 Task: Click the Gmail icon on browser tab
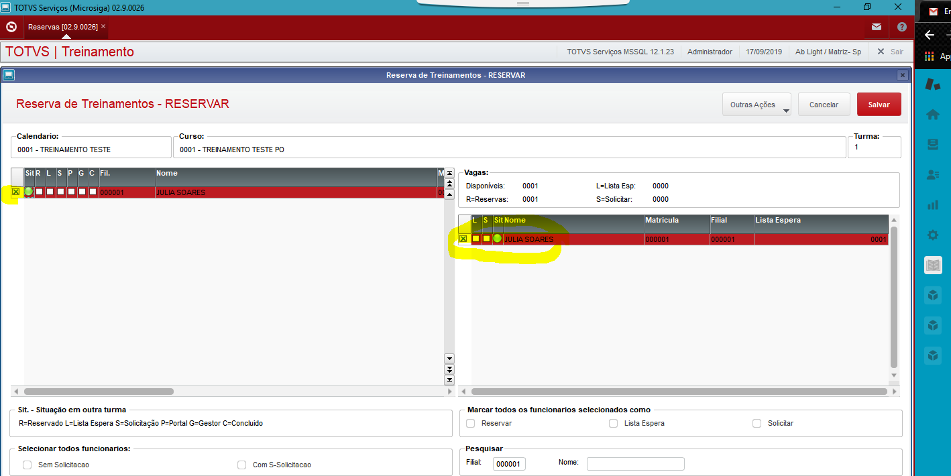point(933,11)
